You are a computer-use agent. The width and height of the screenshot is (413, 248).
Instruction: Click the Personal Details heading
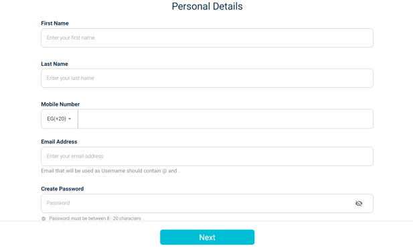pyautogui.click(x=208, y=6)
